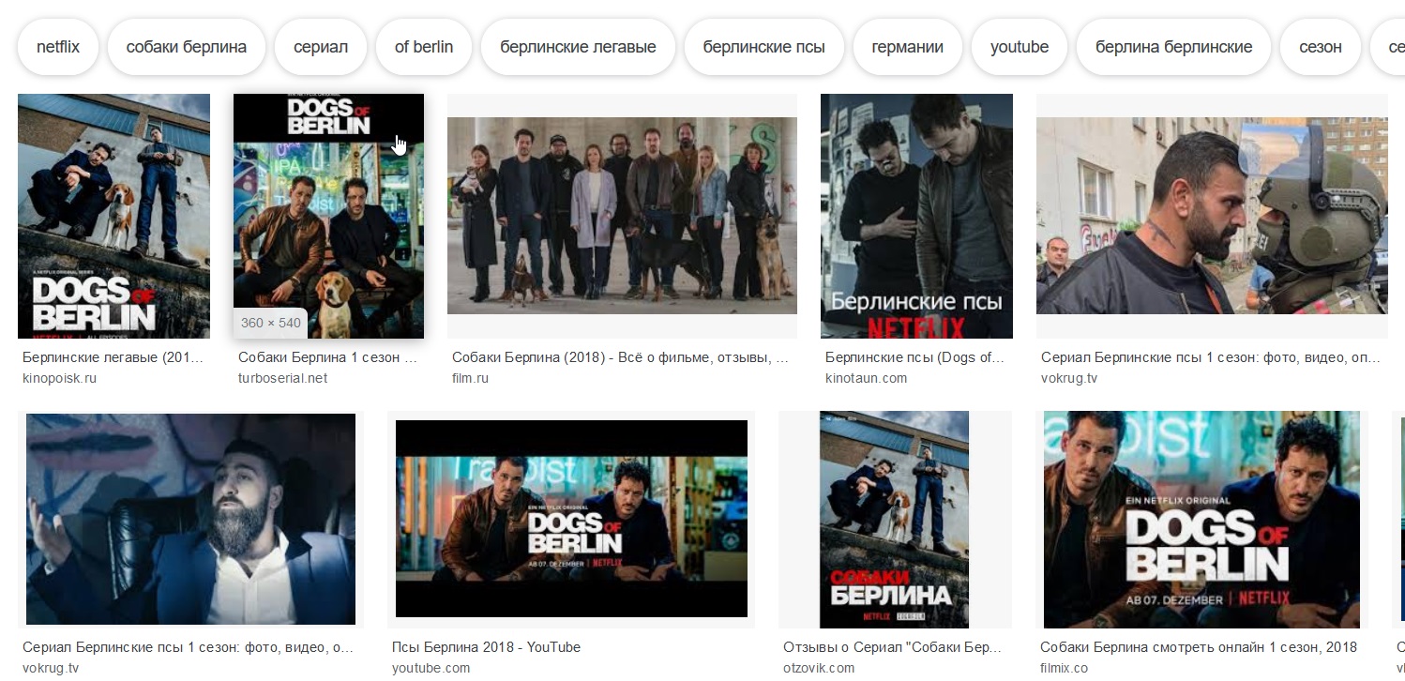
Task: Open the "Берлинские псы (Dogs of..." title
Action: click(914, 357)
